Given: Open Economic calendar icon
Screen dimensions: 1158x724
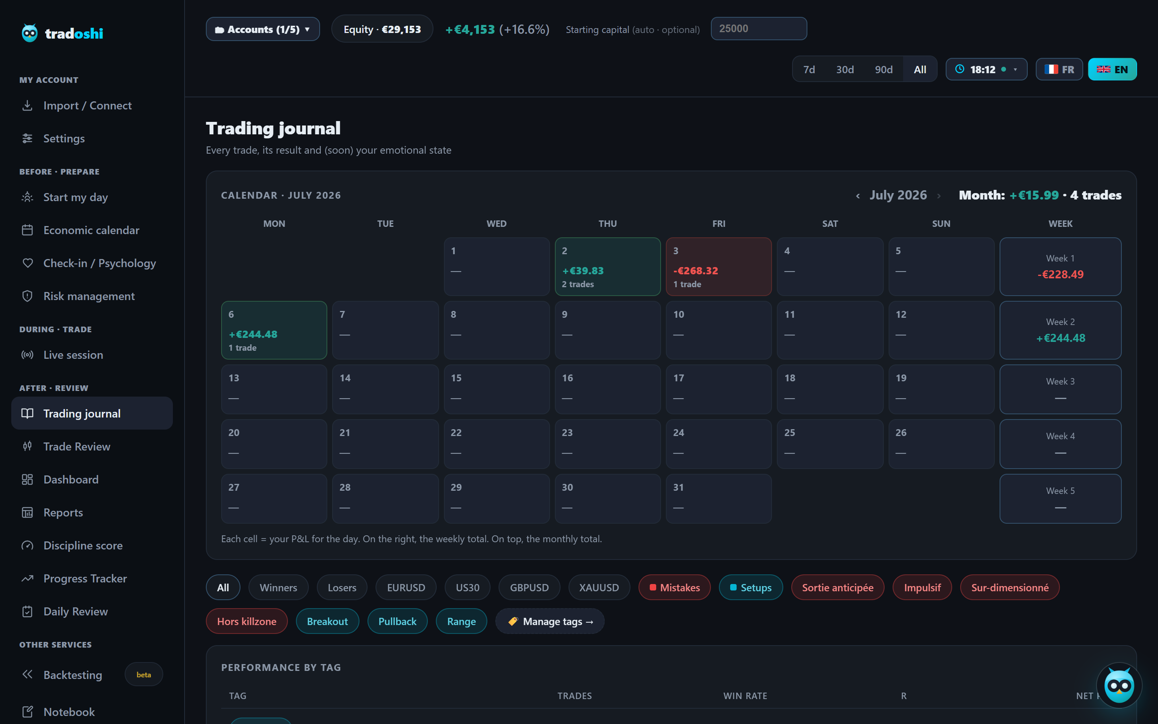Looking at the screenshot, I should (x=27, y=230).
